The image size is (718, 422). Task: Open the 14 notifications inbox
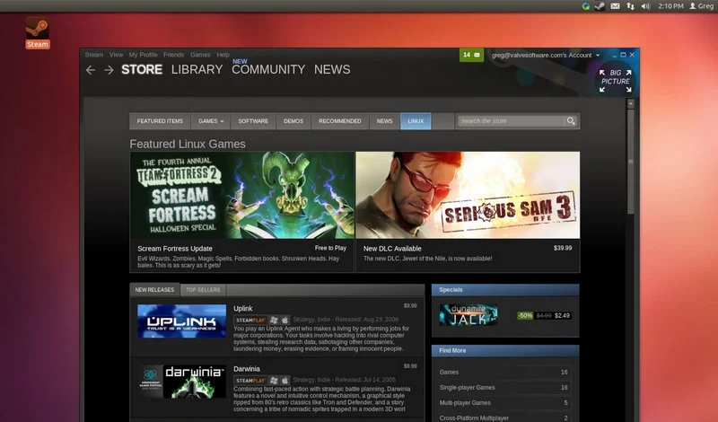471,55
